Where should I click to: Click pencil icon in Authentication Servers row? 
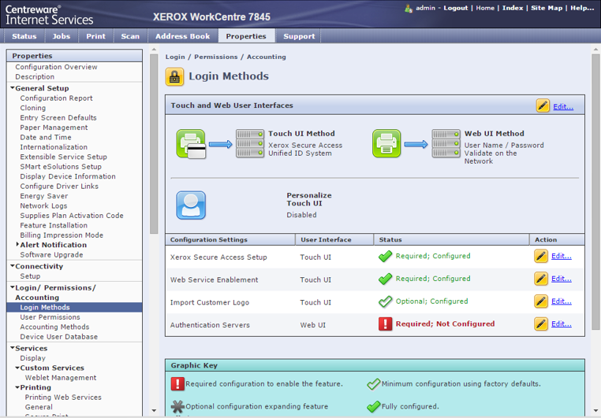coord(541,324)
